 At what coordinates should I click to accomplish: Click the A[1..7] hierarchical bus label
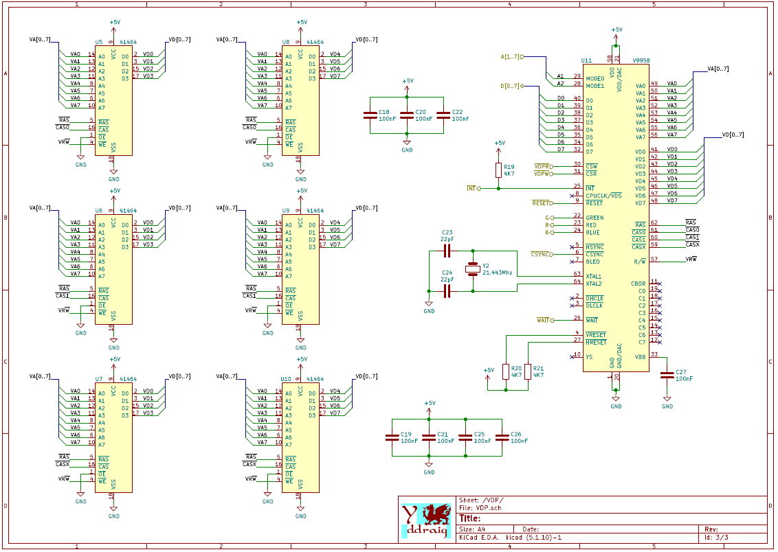[512, 57]
